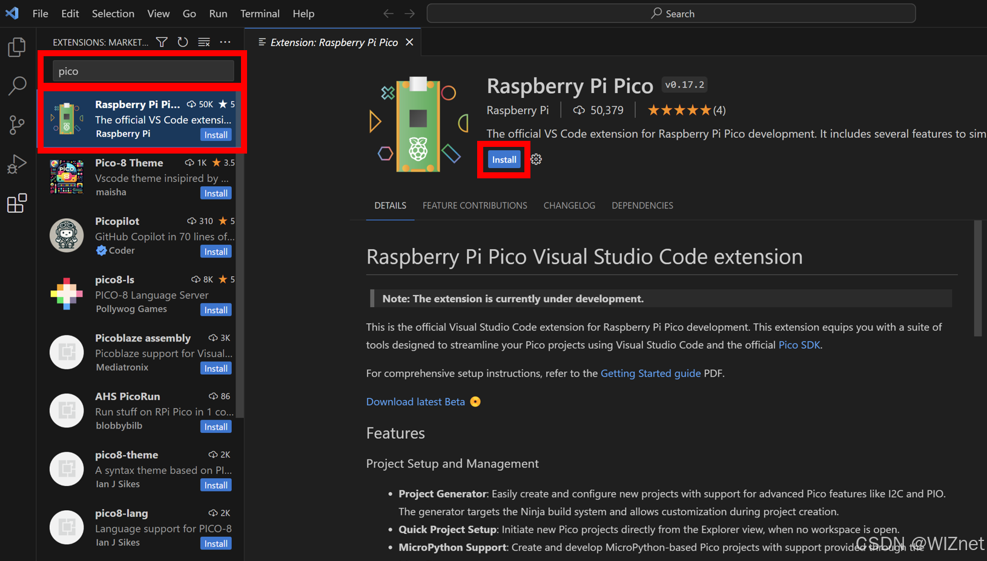Switch to the DEPENDENCIES tab

tap(642, 206)
